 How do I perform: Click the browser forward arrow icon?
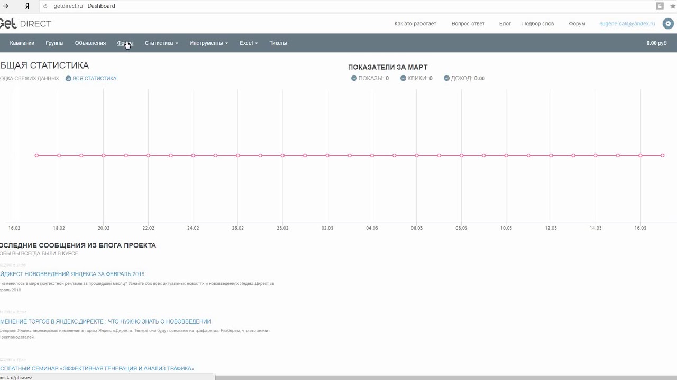[6, 6]
